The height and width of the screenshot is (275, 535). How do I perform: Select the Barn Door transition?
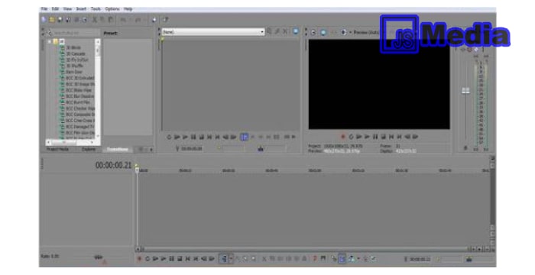pos(74,72)
